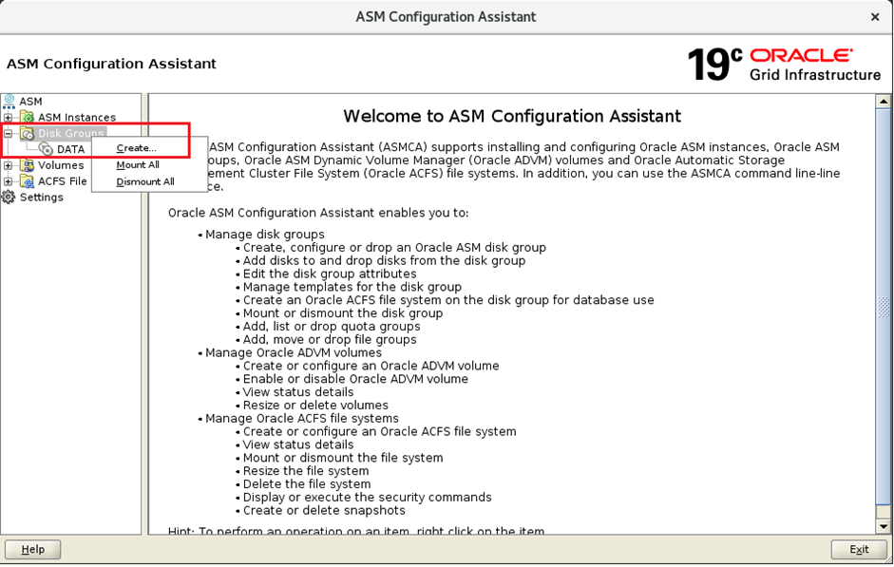Click 'Enable or disable Oracle ADVM volume'
The height and width of the screenshot is (567, 894).
(355, 379)
